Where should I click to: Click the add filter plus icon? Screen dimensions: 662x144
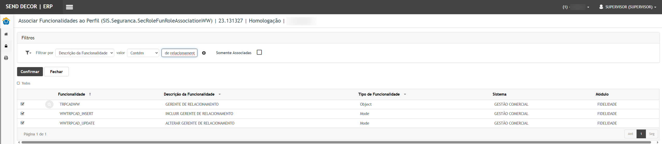click(x=204, y=53)
